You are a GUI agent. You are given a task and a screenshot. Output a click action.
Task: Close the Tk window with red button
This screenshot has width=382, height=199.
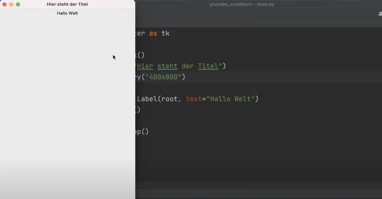tap(4, 4)
